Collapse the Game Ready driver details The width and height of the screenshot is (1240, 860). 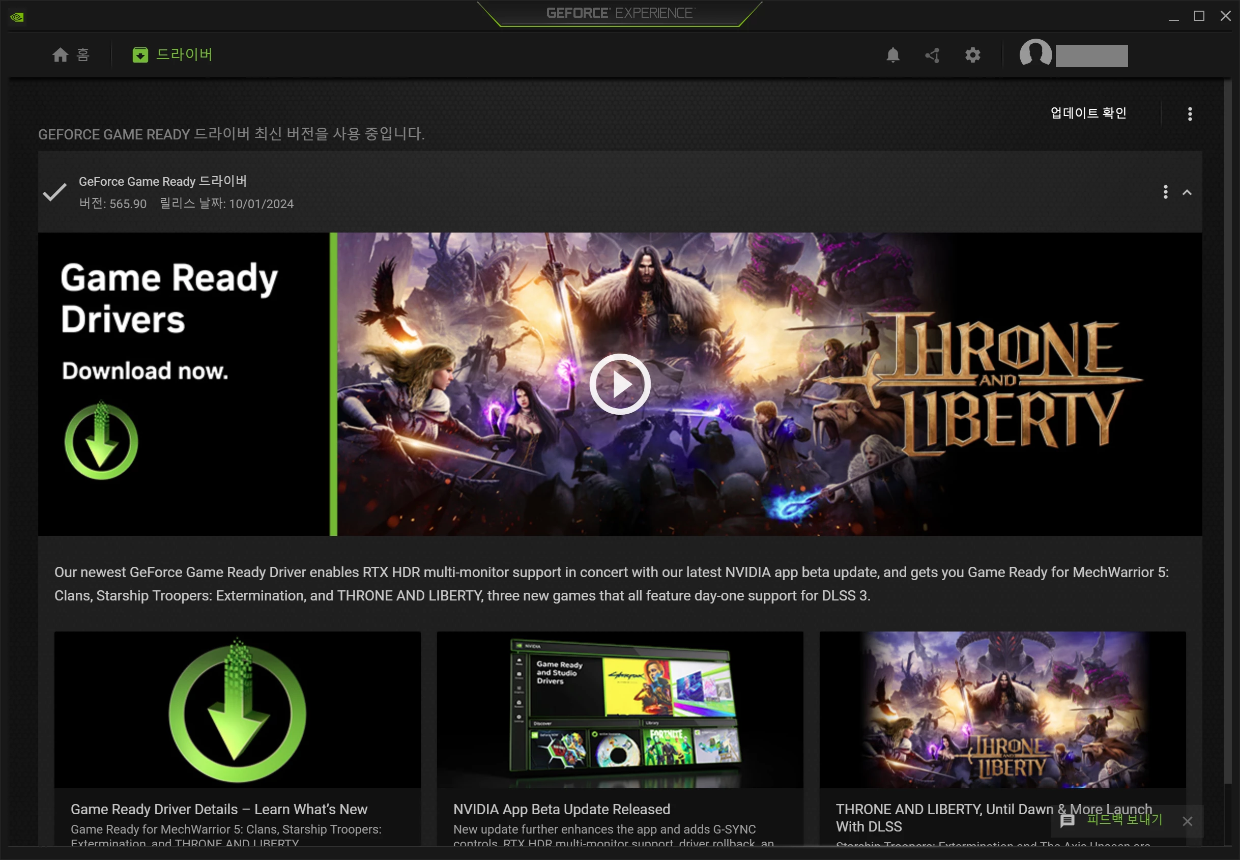point(1187,192)
